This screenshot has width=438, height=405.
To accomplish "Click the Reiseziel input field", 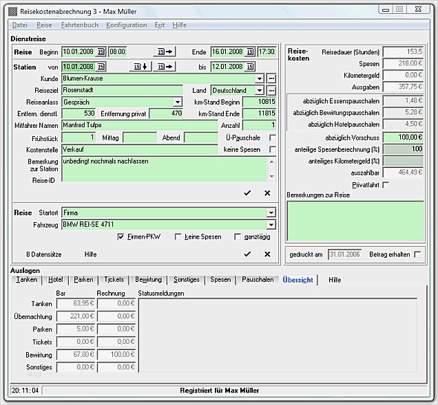I will click(x=122, y=90).
